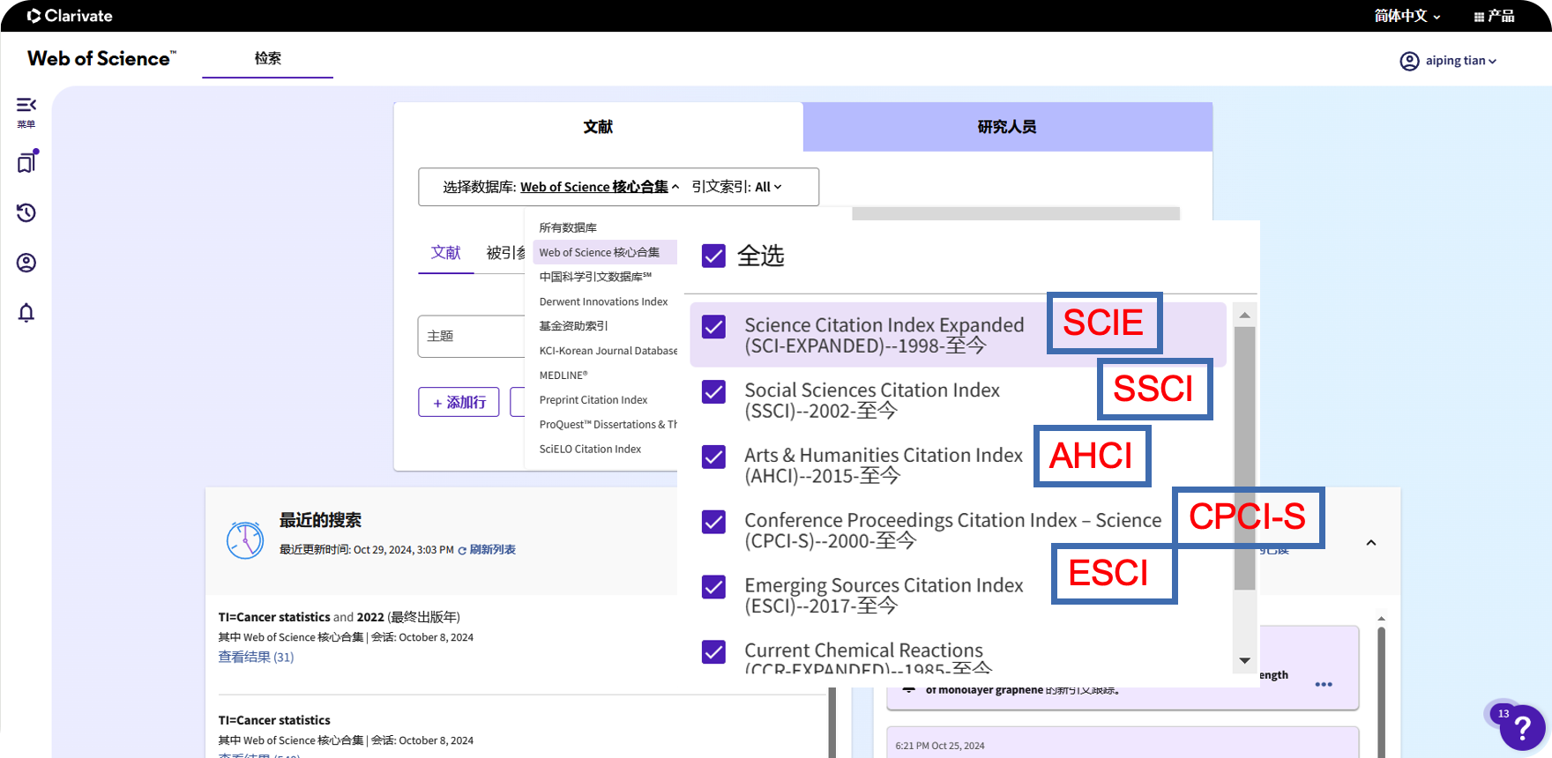
Task: Click the user account avatar icon
Action: point(1409,61)
